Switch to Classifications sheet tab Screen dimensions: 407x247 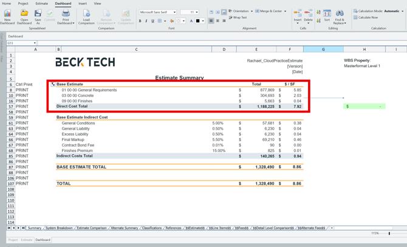pos(152,228)
